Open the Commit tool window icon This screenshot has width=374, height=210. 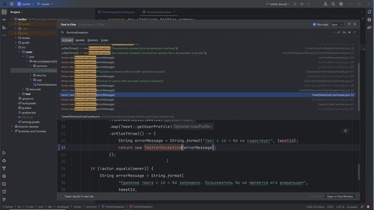4,20
